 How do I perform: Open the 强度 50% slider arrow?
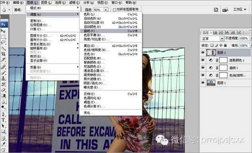(105, 10)
